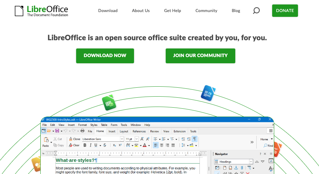319x174 pixels.
Task: Toggle Italic formatting
Action: (x=91, y=145)
